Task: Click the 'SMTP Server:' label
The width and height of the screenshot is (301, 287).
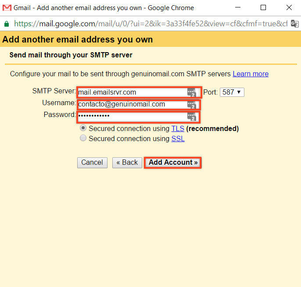Action: 54,91
